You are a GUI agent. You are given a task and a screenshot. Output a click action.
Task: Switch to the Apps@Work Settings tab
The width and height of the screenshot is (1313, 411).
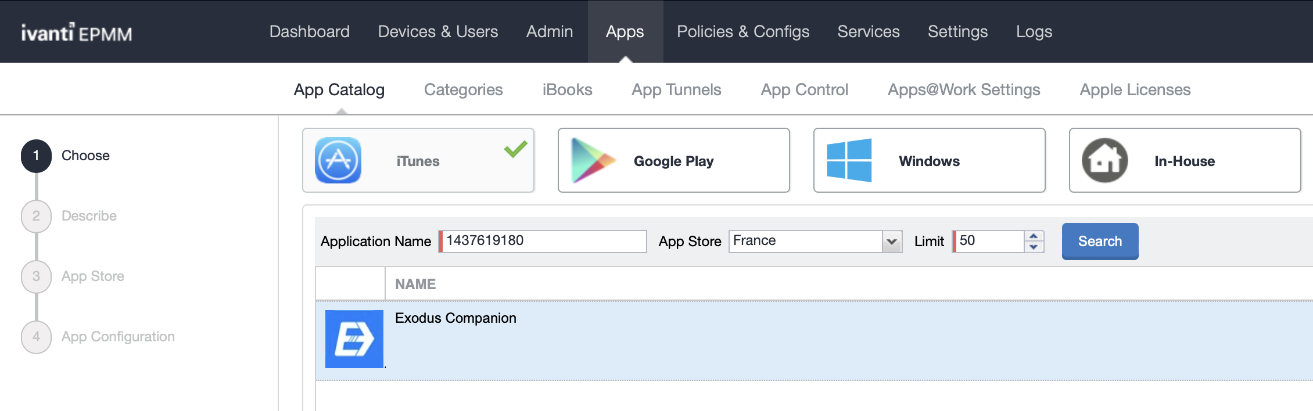pyautogui.click(x=964, y=89)
